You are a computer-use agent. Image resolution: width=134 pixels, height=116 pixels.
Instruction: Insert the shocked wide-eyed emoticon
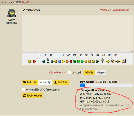[x=113, y=61]
